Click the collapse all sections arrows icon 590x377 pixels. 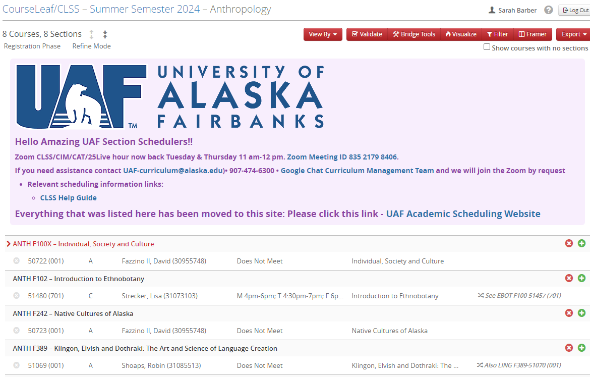[x=105, y=34]
